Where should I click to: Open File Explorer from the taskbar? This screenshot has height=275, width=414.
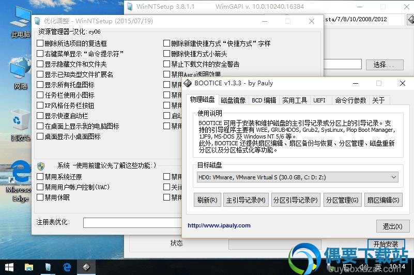(29, 267)
